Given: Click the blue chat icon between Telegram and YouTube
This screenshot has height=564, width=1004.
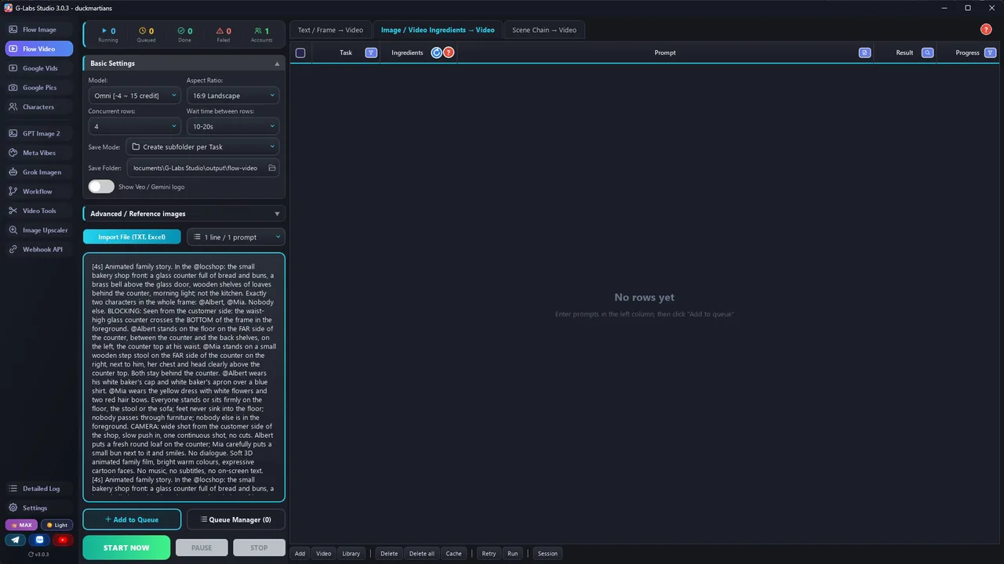Looking at the screenshot, I should (39, 540).
